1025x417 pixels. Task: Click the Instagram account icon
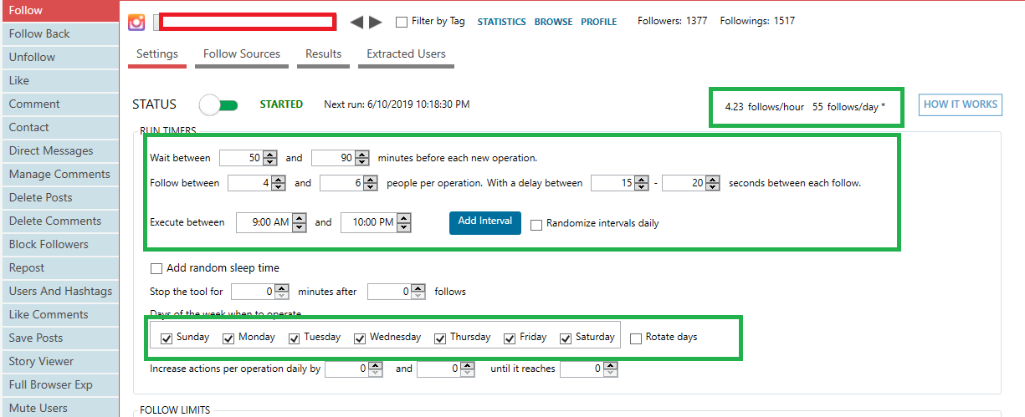tap(136, 22)
